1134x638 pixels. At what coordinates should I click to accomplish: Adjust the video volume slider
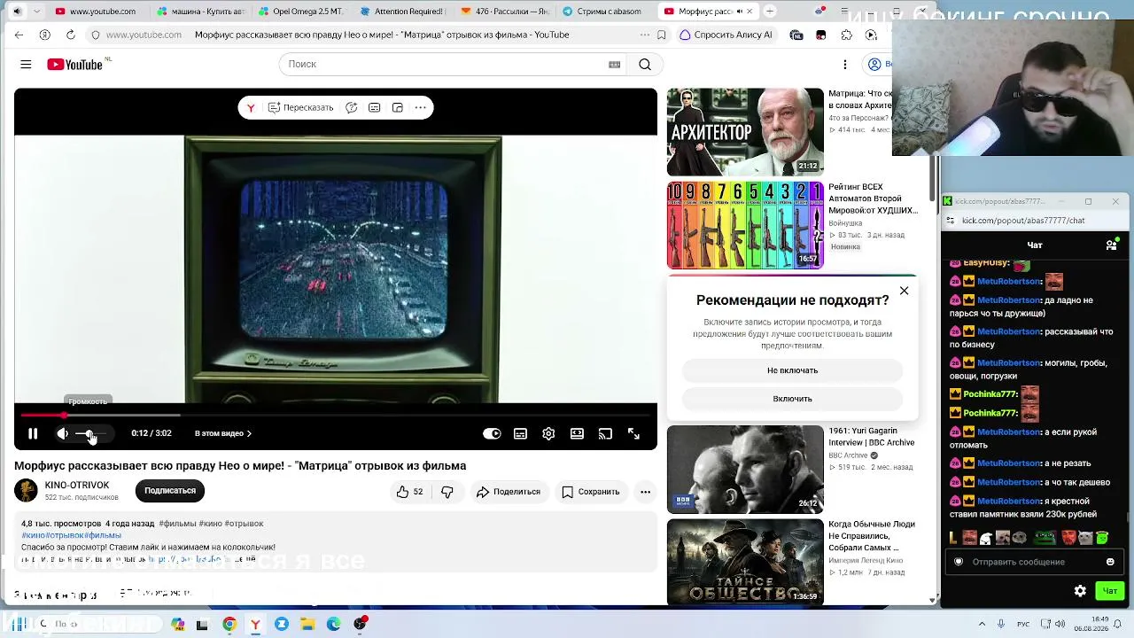(90, 433)
